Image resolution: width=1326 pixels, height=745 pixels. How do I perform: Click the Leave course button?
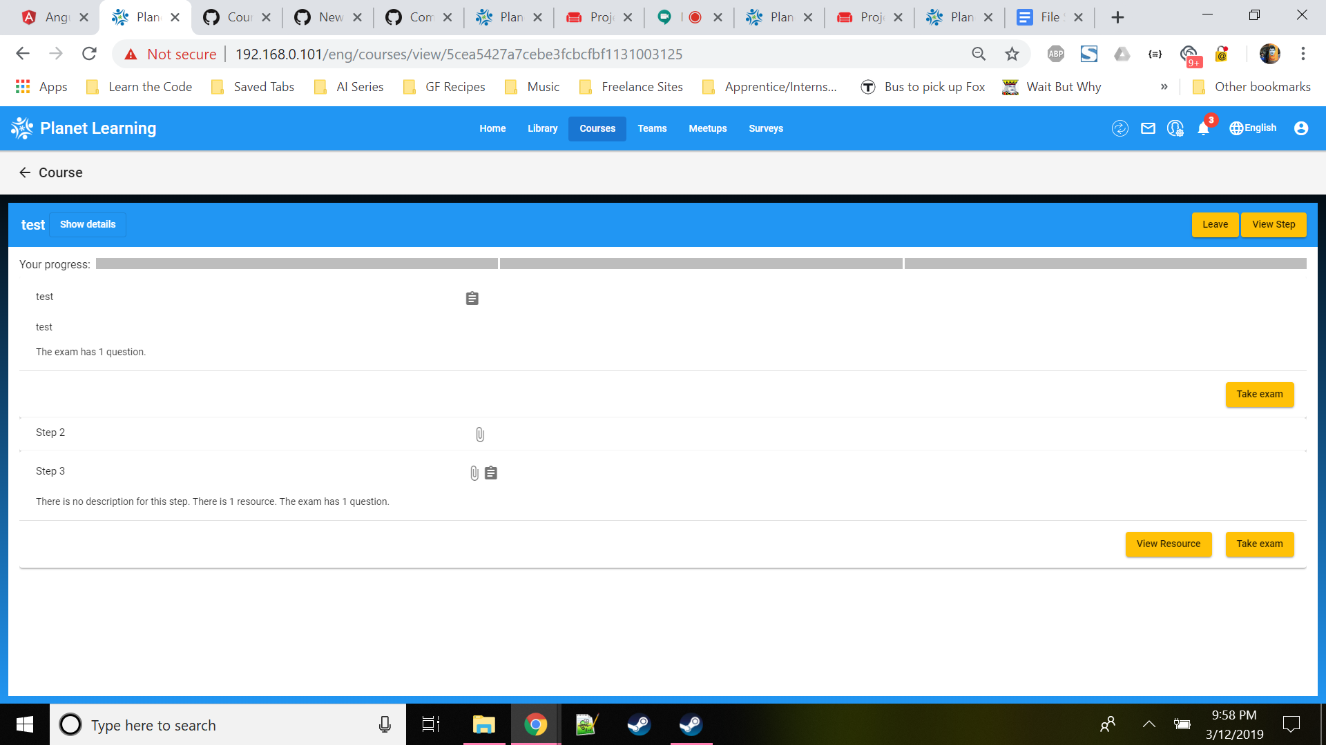[x=1215, y=225]
